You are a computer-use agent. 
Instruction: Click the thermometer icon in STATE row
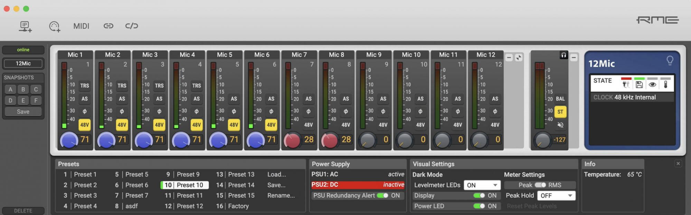(x=665, y=84)
